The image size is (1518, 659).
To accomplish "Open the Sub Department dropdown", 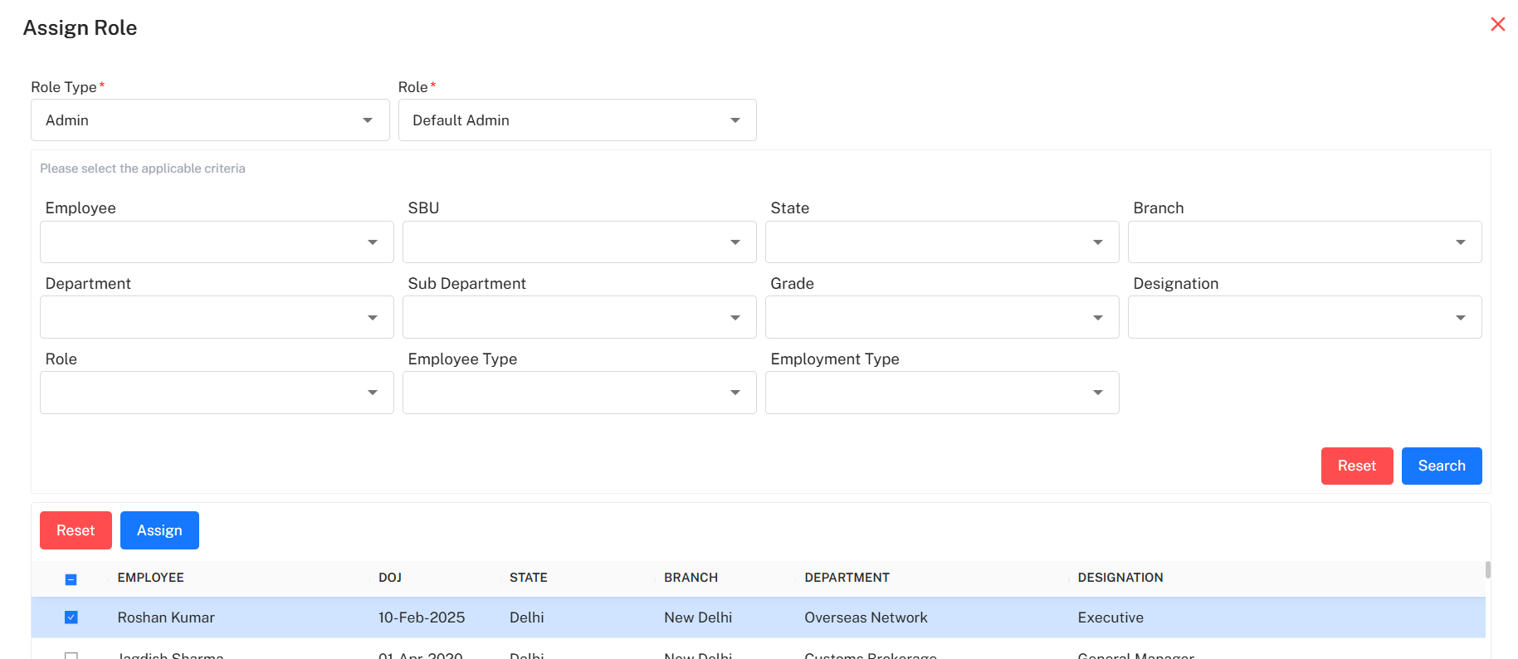I will (x=578, y=318).
